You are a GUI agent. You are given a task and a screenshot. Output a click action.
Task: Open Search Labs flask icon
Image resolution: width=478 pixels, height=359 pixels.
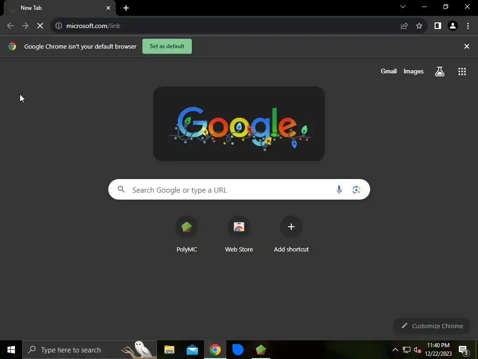[440, 72]
